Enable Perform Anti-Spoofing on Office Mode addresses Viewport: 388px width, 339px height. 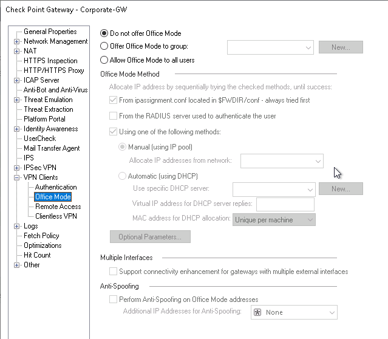(113, 299)
